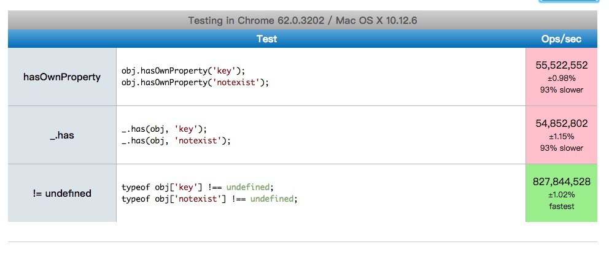
Task: Click the 54,852,802 ops/sec result
Action: pyautogui.click(x=562, y=123)
